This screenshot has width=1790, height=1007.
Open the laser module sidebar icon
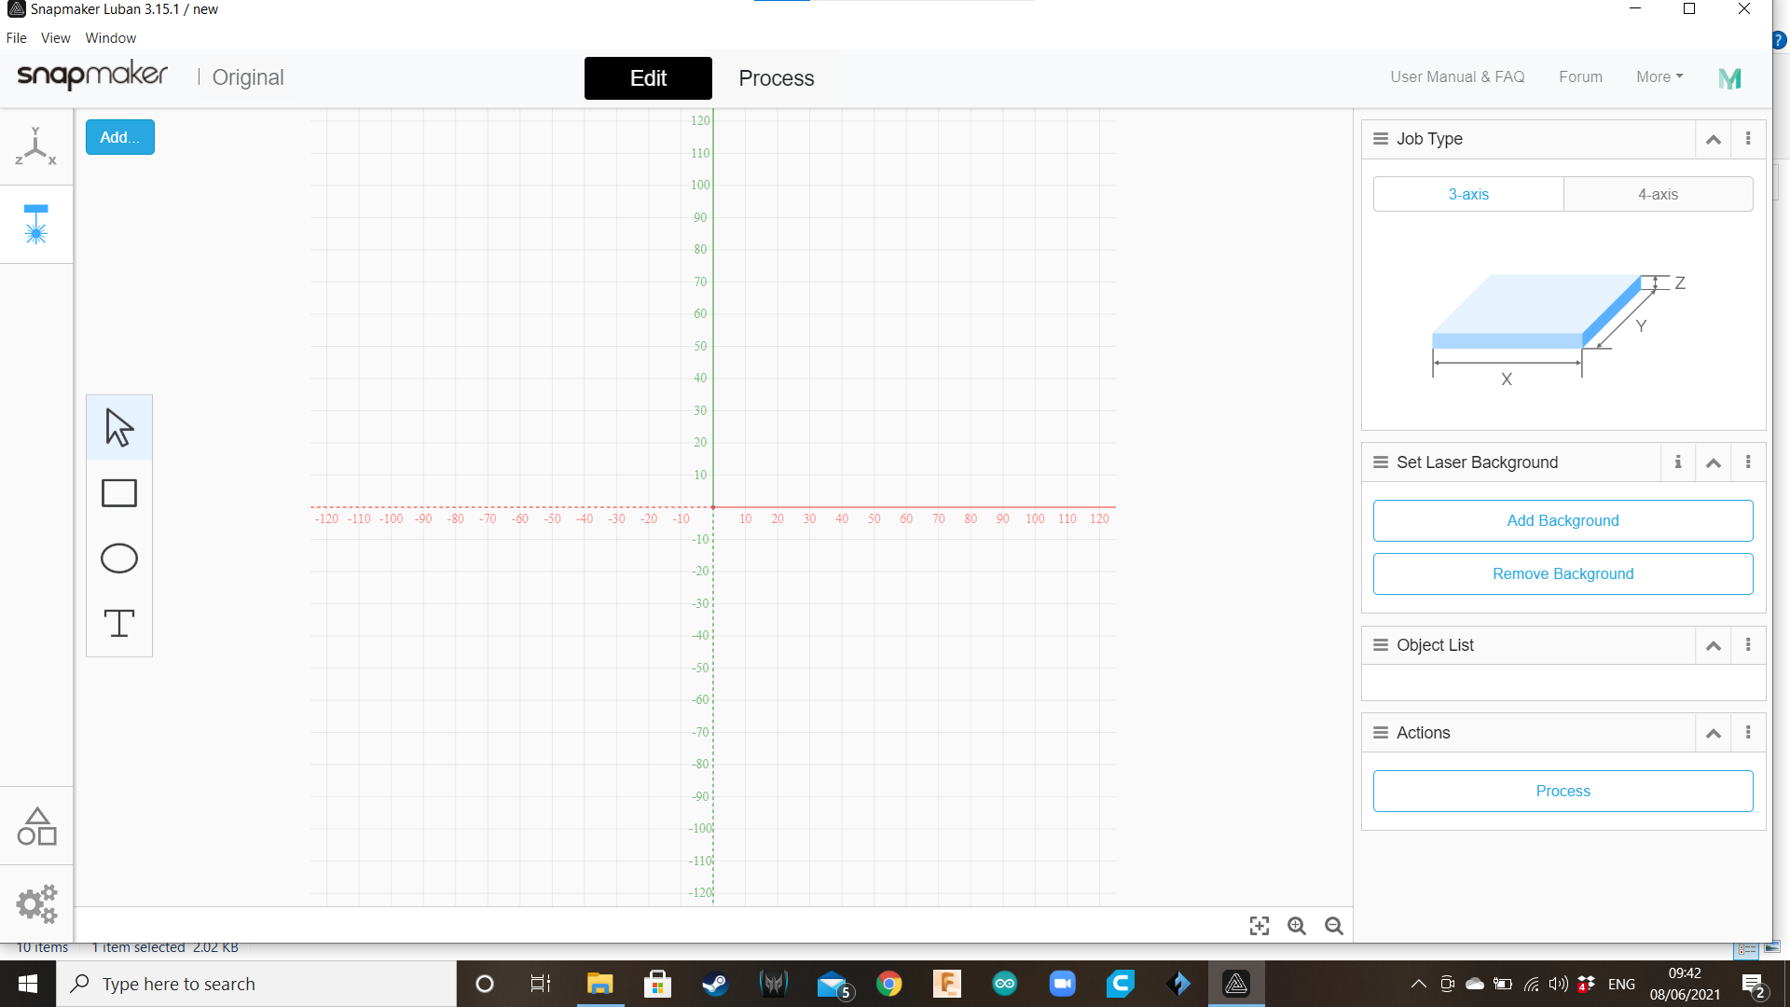(36, 225)
